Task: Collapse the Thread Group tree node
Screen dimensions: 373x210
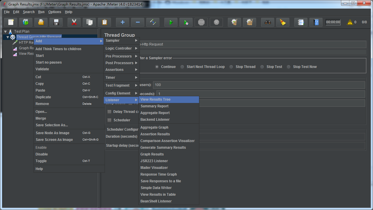Action: click(8, 37)
